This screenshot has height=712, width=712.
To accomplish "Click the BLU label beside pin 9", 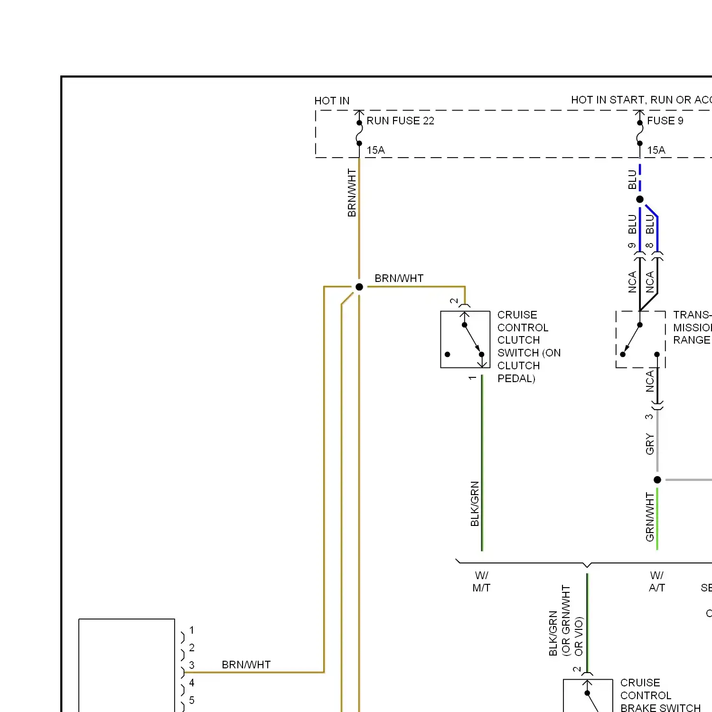I will (x=632, y=225).
